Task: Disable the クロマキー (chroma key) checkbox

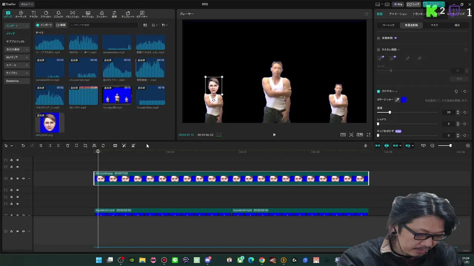Action: point(378,91)
